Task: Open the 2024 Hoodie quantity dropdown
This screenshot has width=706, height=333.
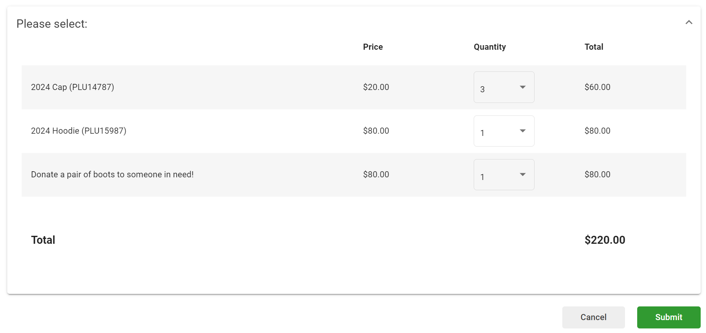Action: click(504, 131)
